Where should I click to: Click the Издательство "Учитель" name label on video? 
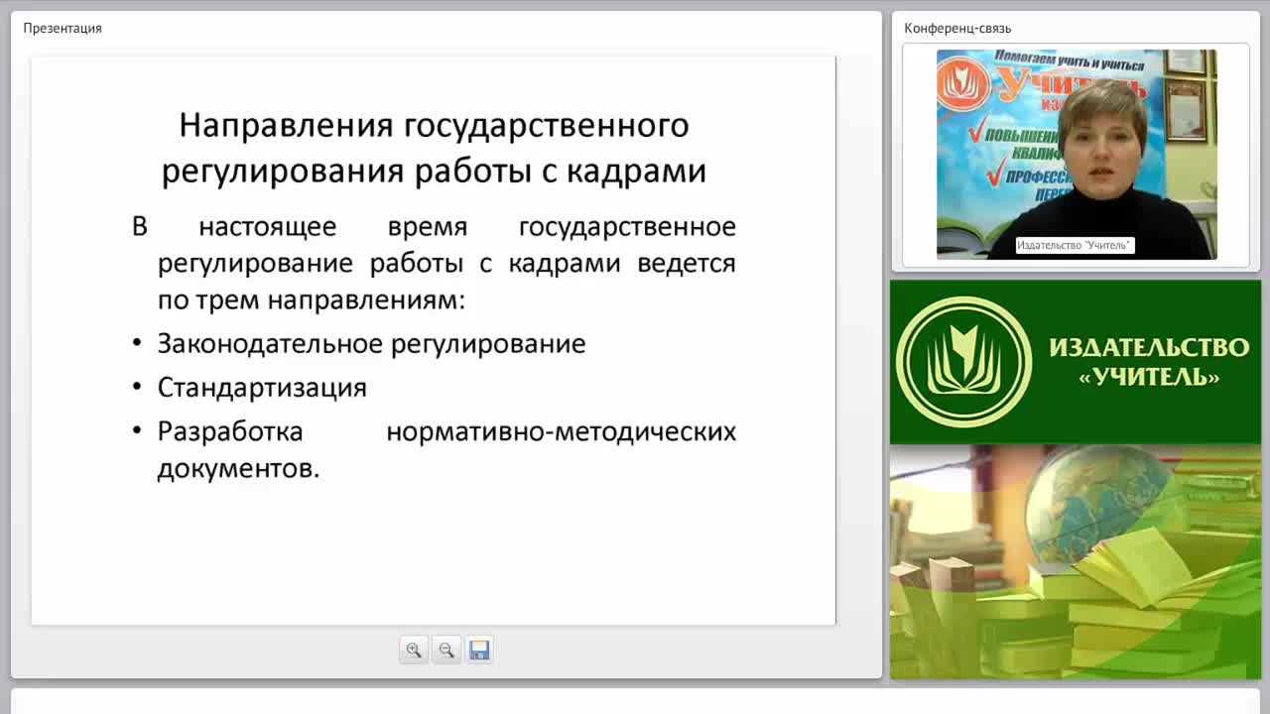pyautogui.click(x=1075, y=245)
